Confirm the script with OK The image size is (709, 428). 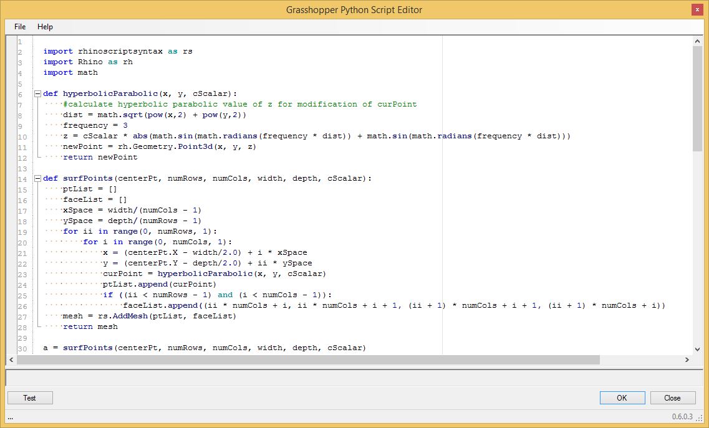pos(622,397)
